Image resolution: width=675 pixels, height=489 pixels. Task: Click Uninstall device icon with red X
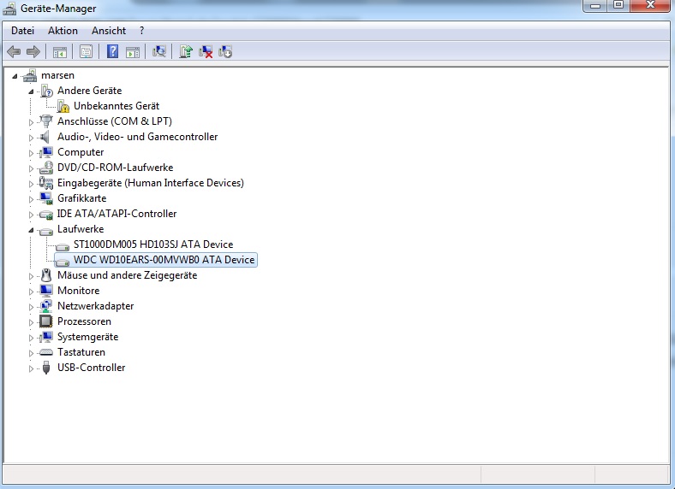coord(206,52)
